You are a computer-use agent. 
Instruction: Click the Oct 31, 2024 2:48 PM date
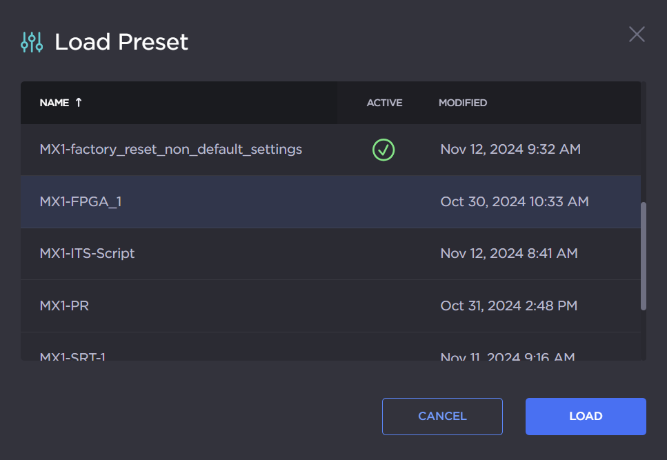click(508, 305)
